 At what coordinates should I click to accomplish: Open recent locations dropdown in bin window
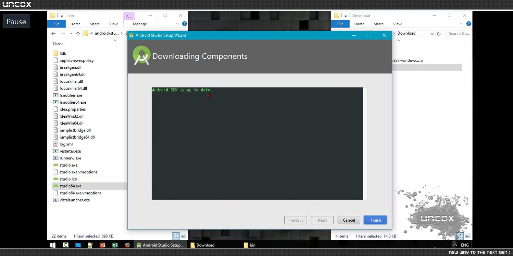click(x=71, y=33)
